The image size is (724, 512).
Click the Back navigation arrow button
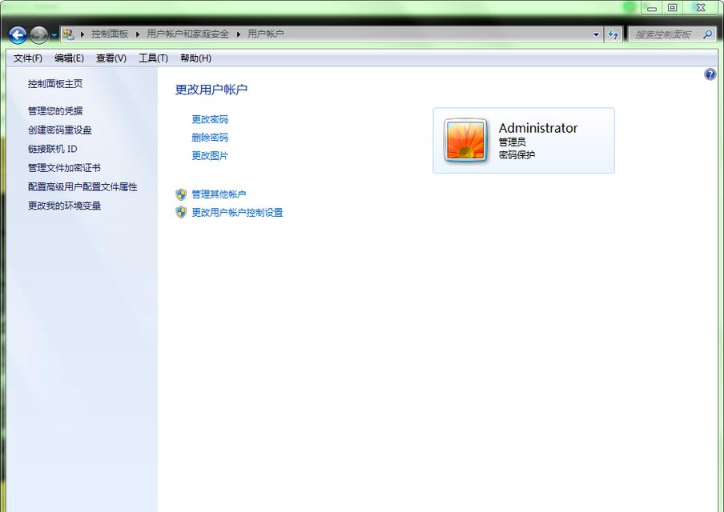tap(18, 34)
